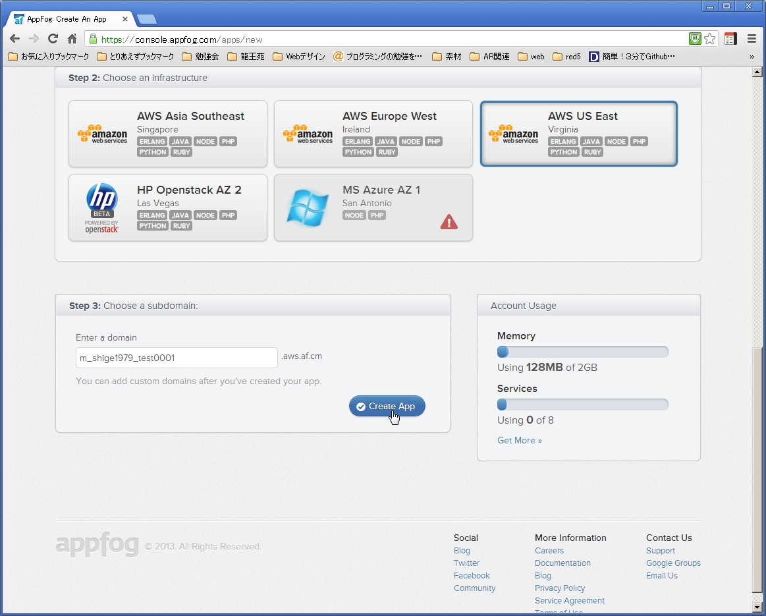
Task: Open the Email Us footer link
Action: pos(661,575)
